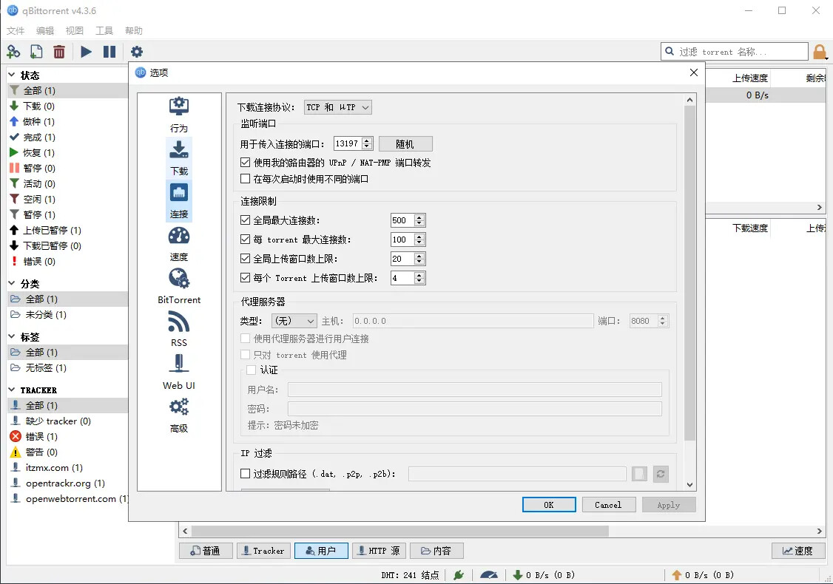Click the pause toolbar icon
The height and width of the screenshot is (584, 833).
[x=109, y=52]
